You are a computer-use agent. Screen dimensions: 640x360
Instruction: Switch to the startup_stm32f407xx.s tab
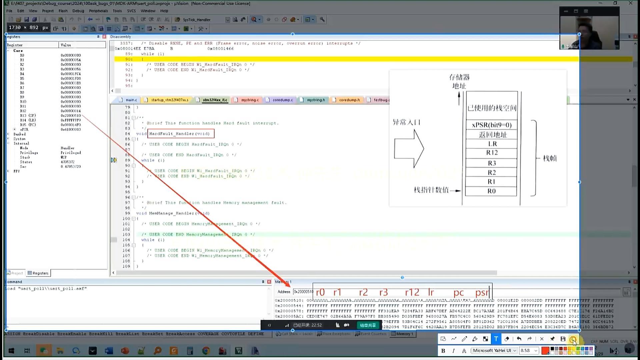click(x=167, y=100)
